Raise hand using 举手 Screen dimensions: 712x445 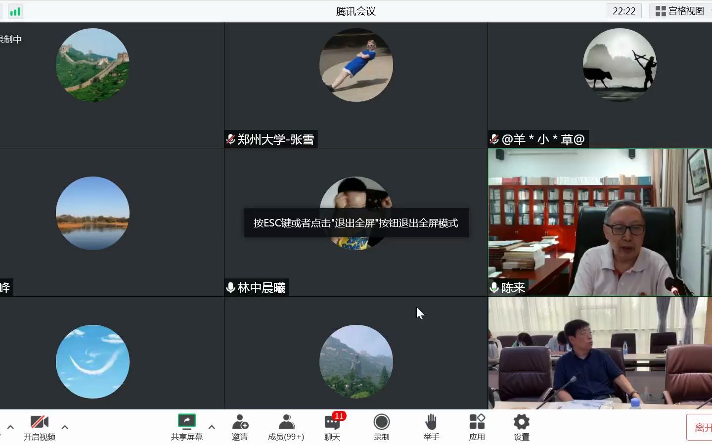click(x=431, y=428)
